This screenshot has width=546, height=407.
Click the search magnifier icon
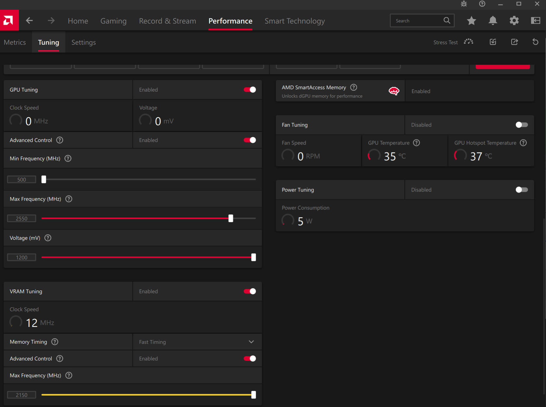[x=447, y=21]
